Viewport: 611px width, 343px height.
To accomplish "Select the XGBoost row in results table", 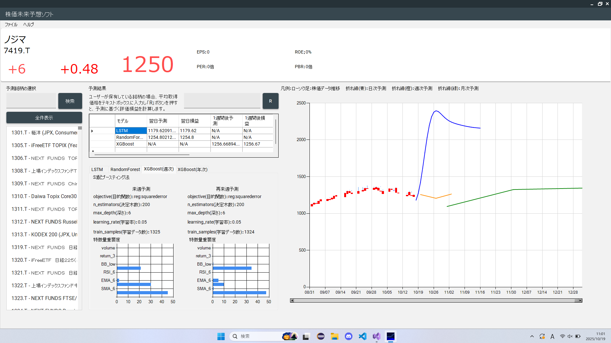I will click(x=125, y=144).
